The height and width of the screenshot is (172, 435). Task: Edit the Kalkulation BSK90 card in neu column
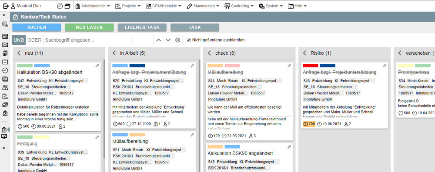pyautogui.click(x=97, y=66)
